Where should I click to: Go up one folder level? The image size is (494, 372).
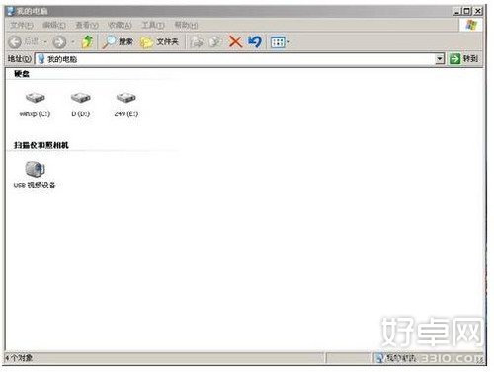click(87, 41)
